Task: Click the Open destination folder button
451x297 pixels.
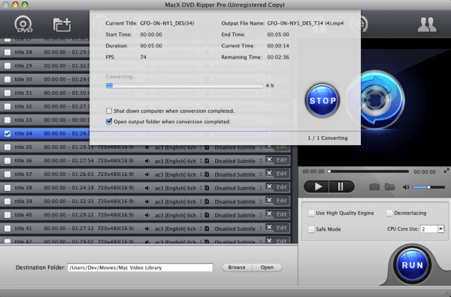Action: (x=267, y=268)
